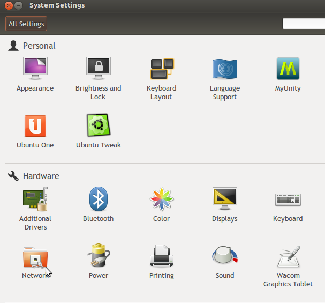The width and height of the screenshot is (325, 303).
Task: Close the System Settings window
Action: [x=9, y=5]
